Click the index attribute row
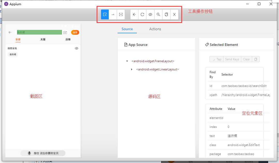 (x=239, y=127)
